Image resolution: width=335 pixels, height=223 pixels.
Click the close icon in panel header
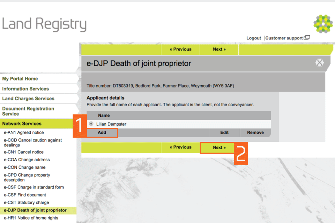(319, 63)
